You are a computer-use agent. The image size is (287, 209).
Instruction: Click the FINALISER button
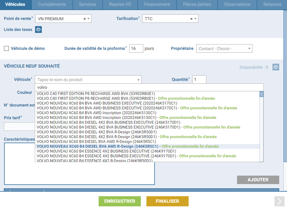(167, 201)
